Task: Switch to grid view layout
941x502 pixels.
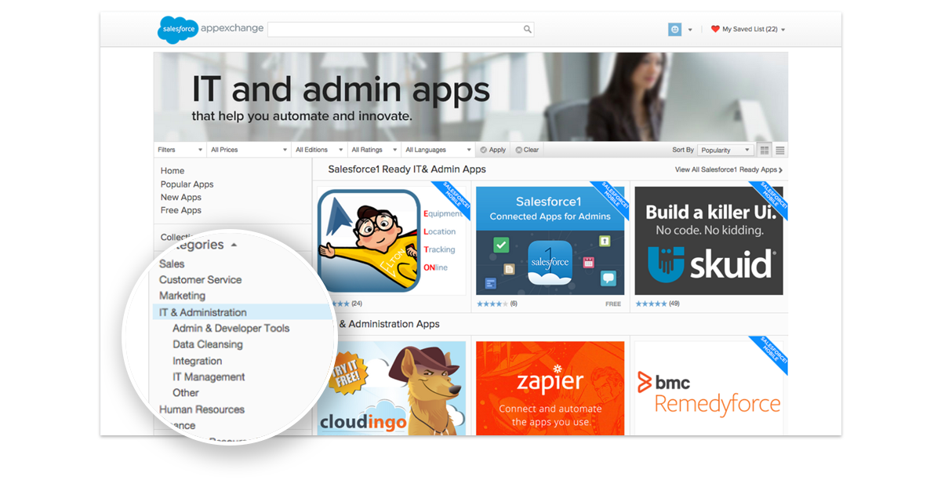Action: click(x=765, y=150)
